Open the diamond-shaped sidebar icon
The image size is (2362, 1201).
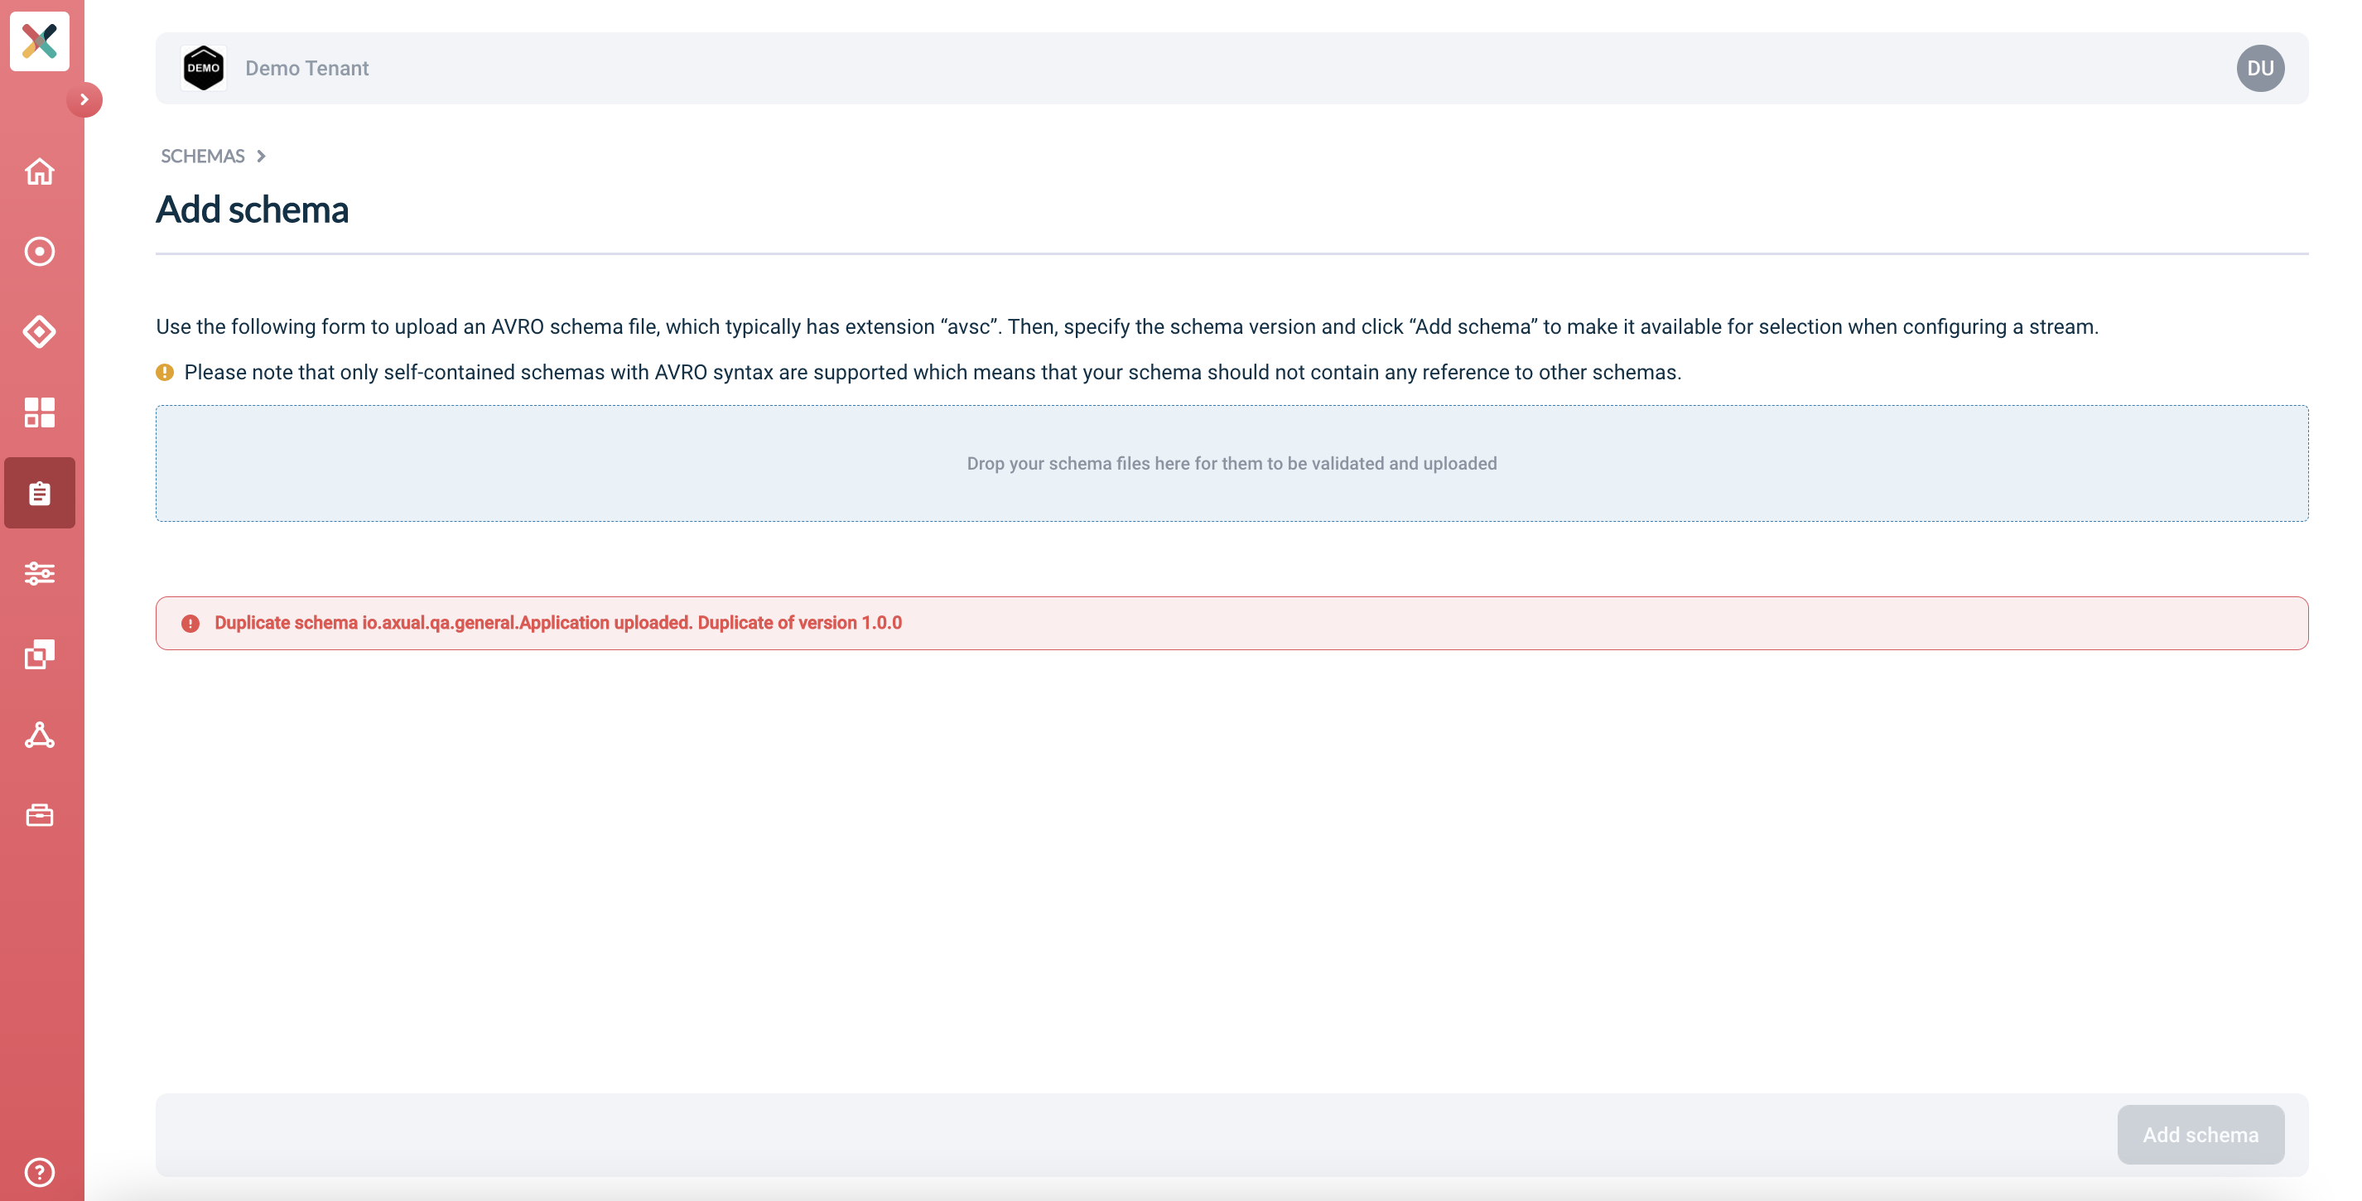point(40,332)
